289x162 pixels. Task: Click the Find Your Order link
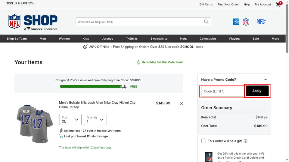[228, 4]
